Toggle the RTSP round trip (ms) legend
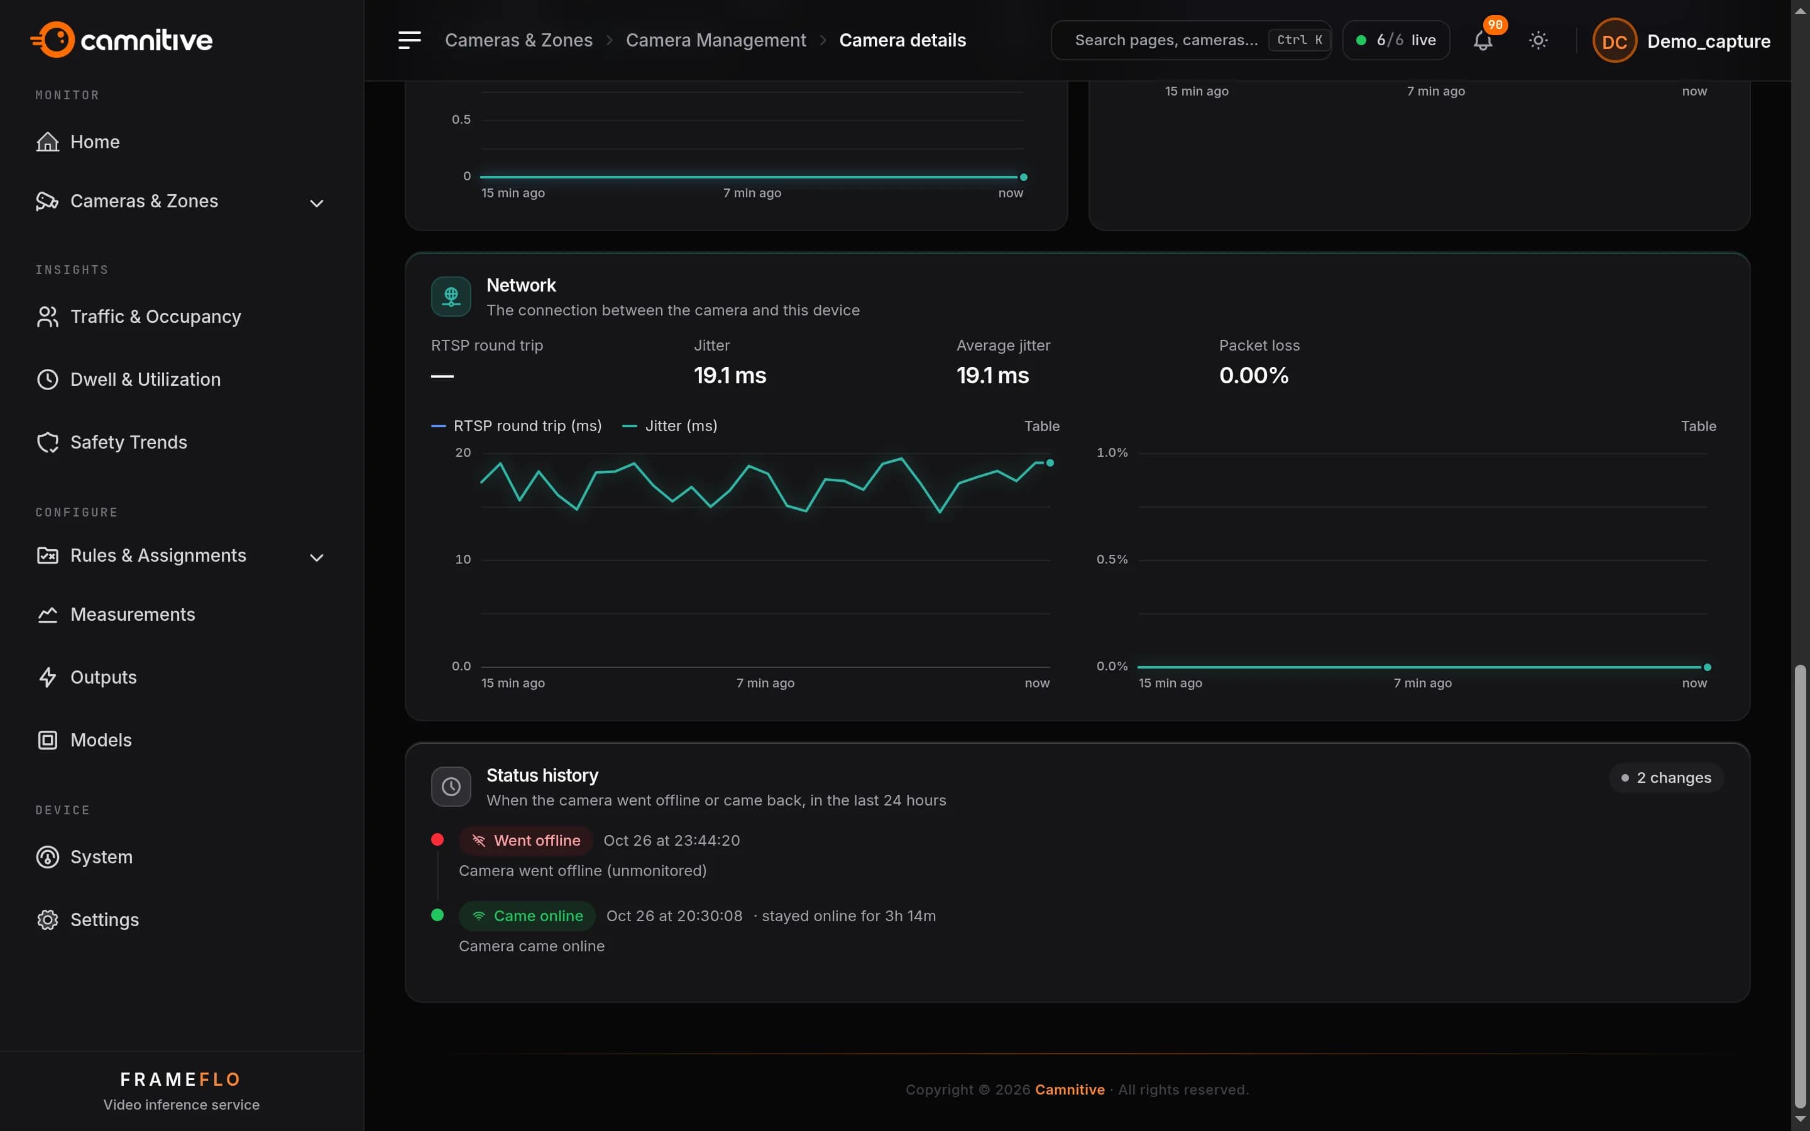This screenshot has width=1810, height=1131. click(517, 425)
